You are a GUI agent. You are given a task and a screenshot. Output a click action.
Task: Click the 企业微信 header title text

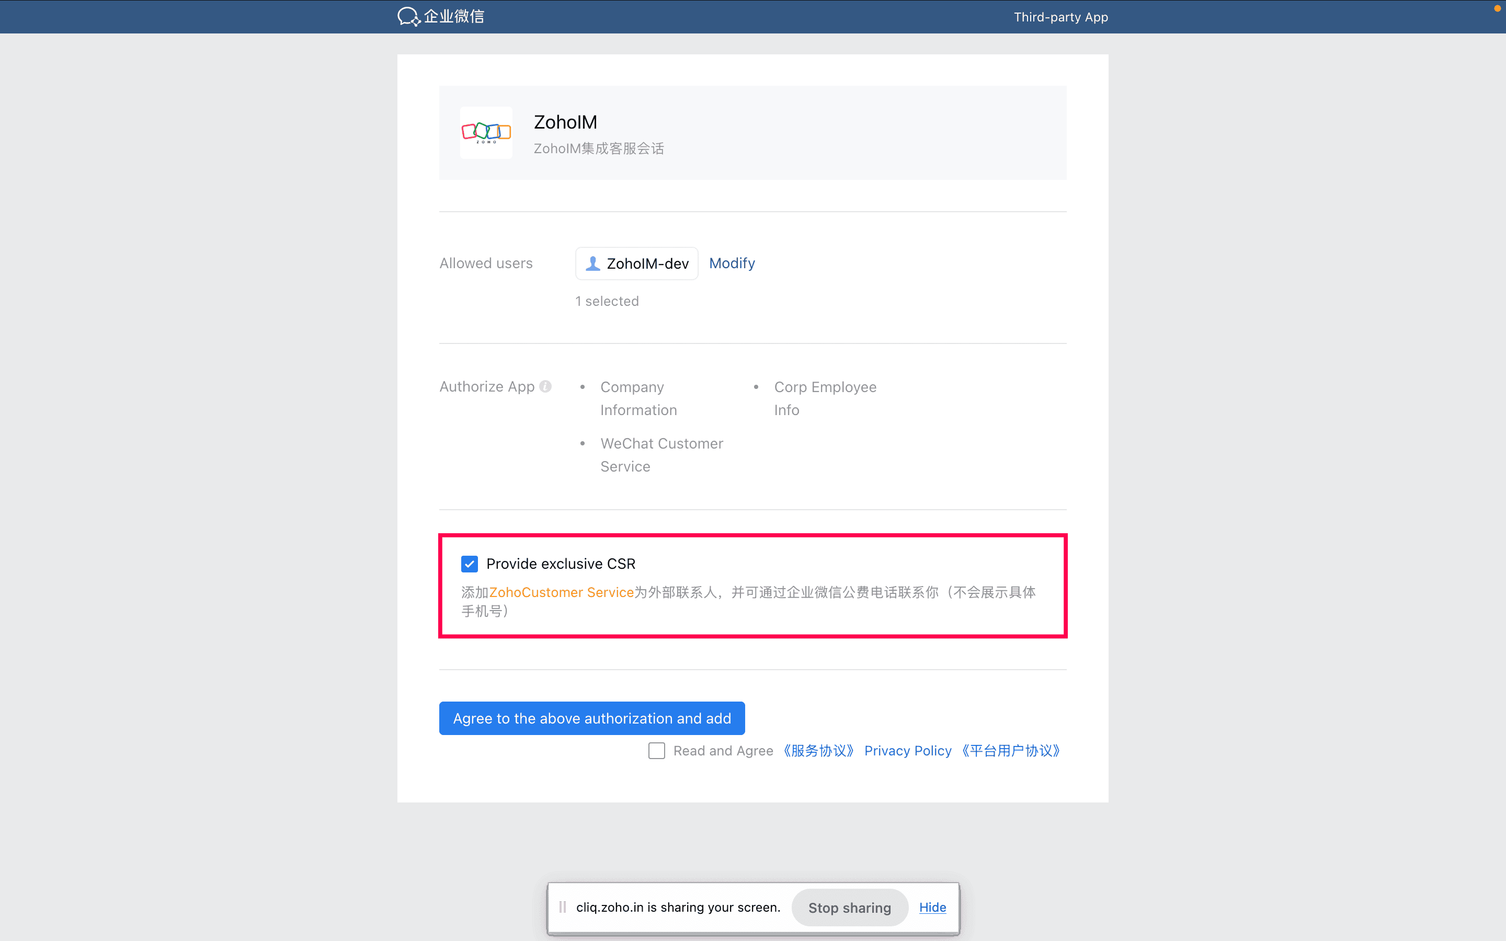(x=454, y=17)
